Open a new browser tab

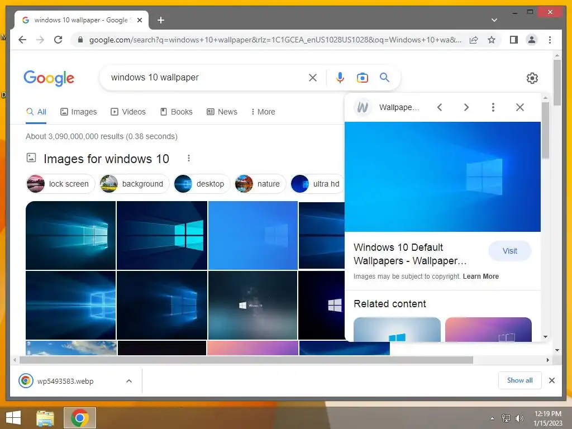(161, 21)
